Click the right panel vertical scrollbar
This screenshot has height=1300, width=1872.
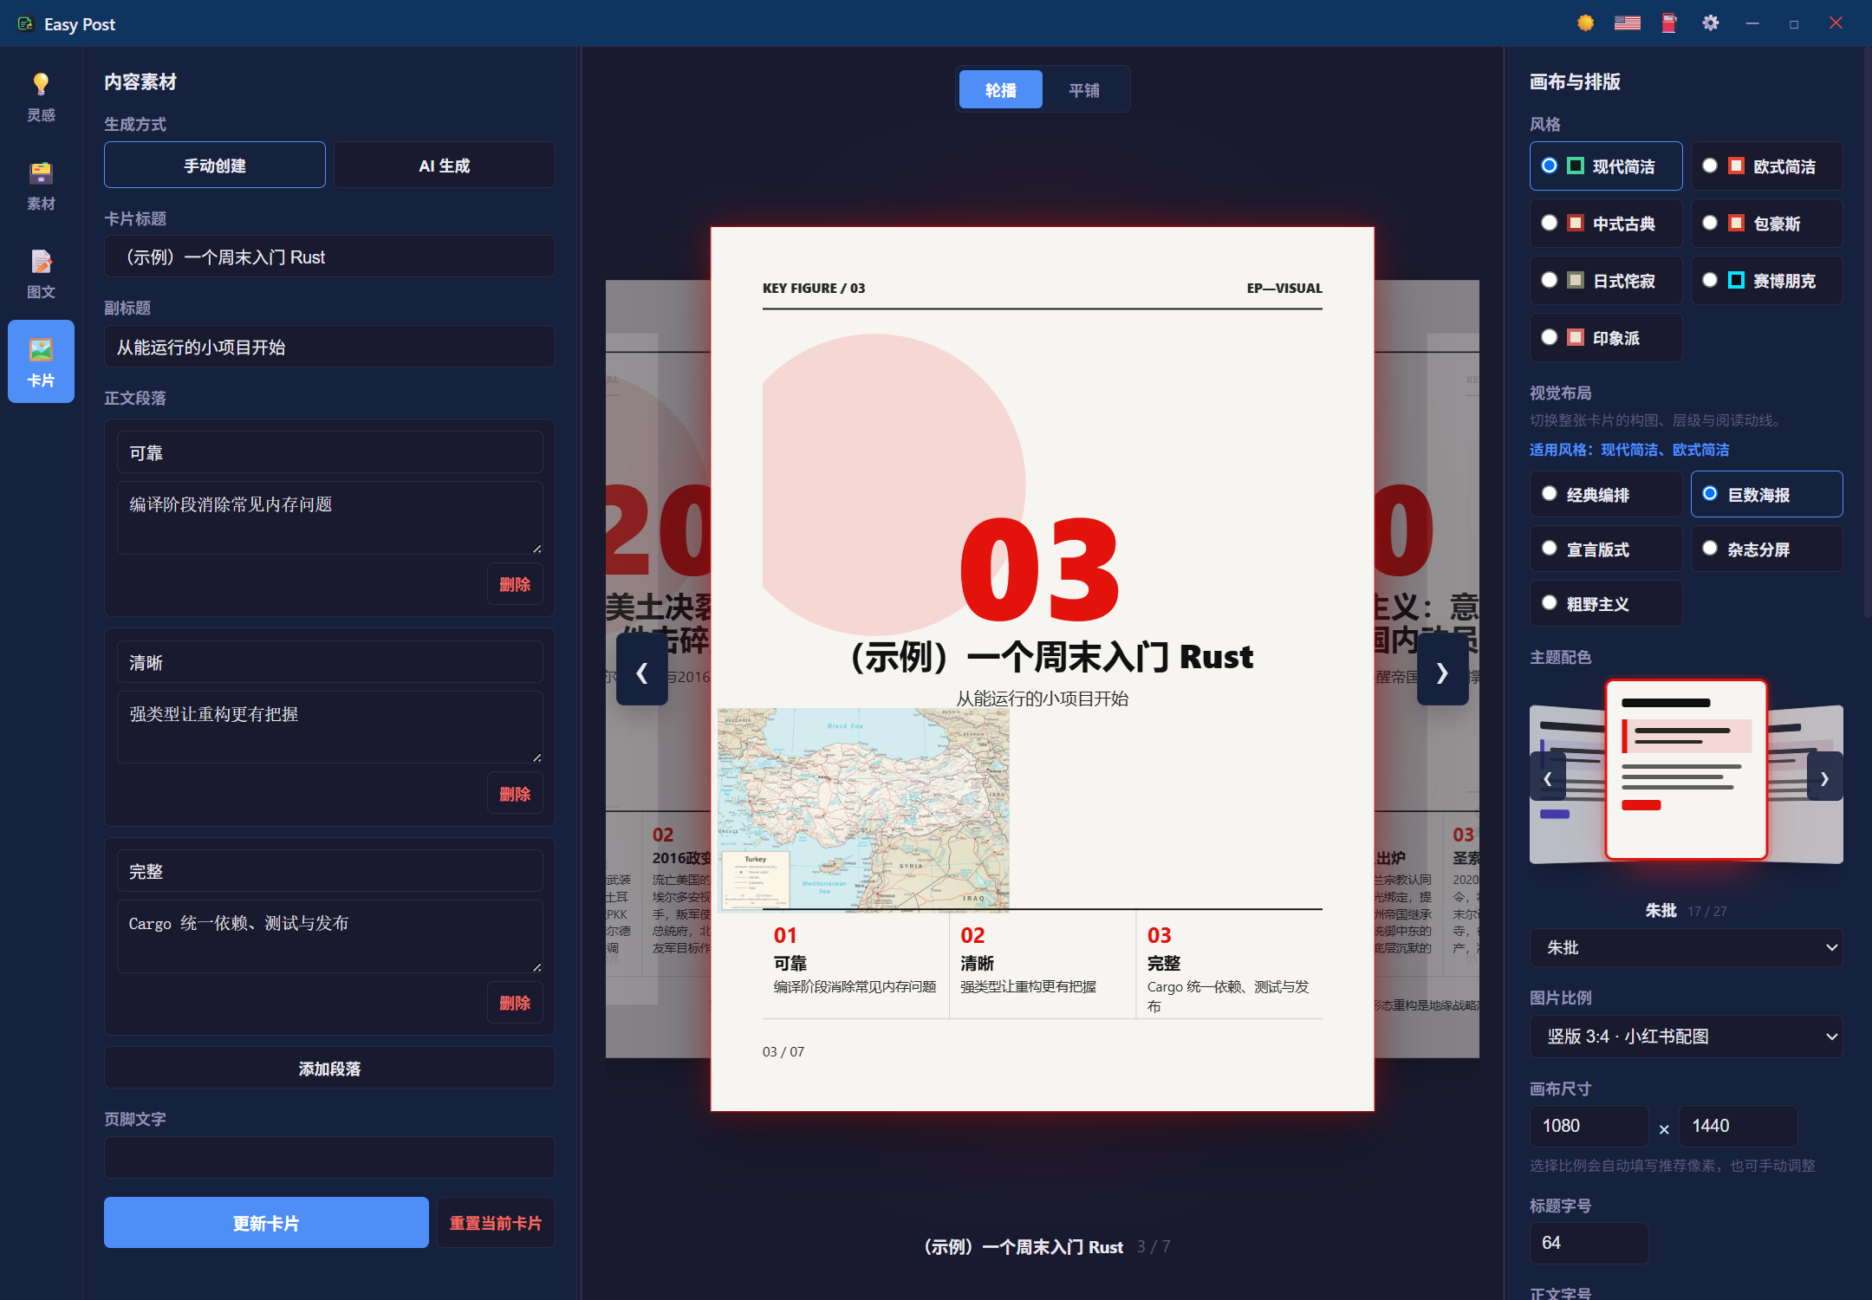pyautogui.click(x=1867, y=333)
